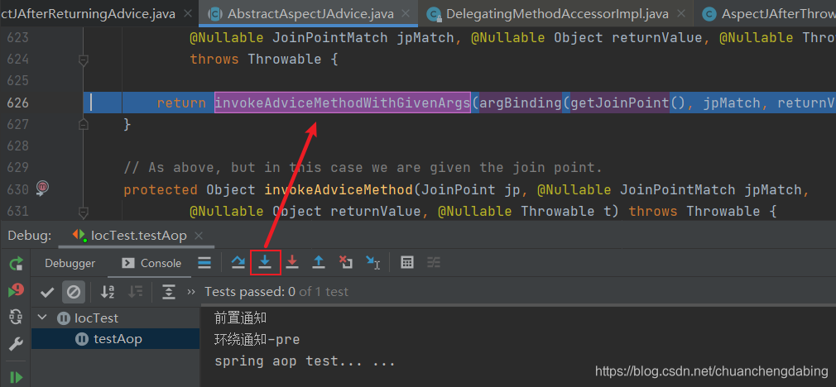Click argBinding call in line 626
Screen dimensions: 836x387
click(x=521, y=103)
